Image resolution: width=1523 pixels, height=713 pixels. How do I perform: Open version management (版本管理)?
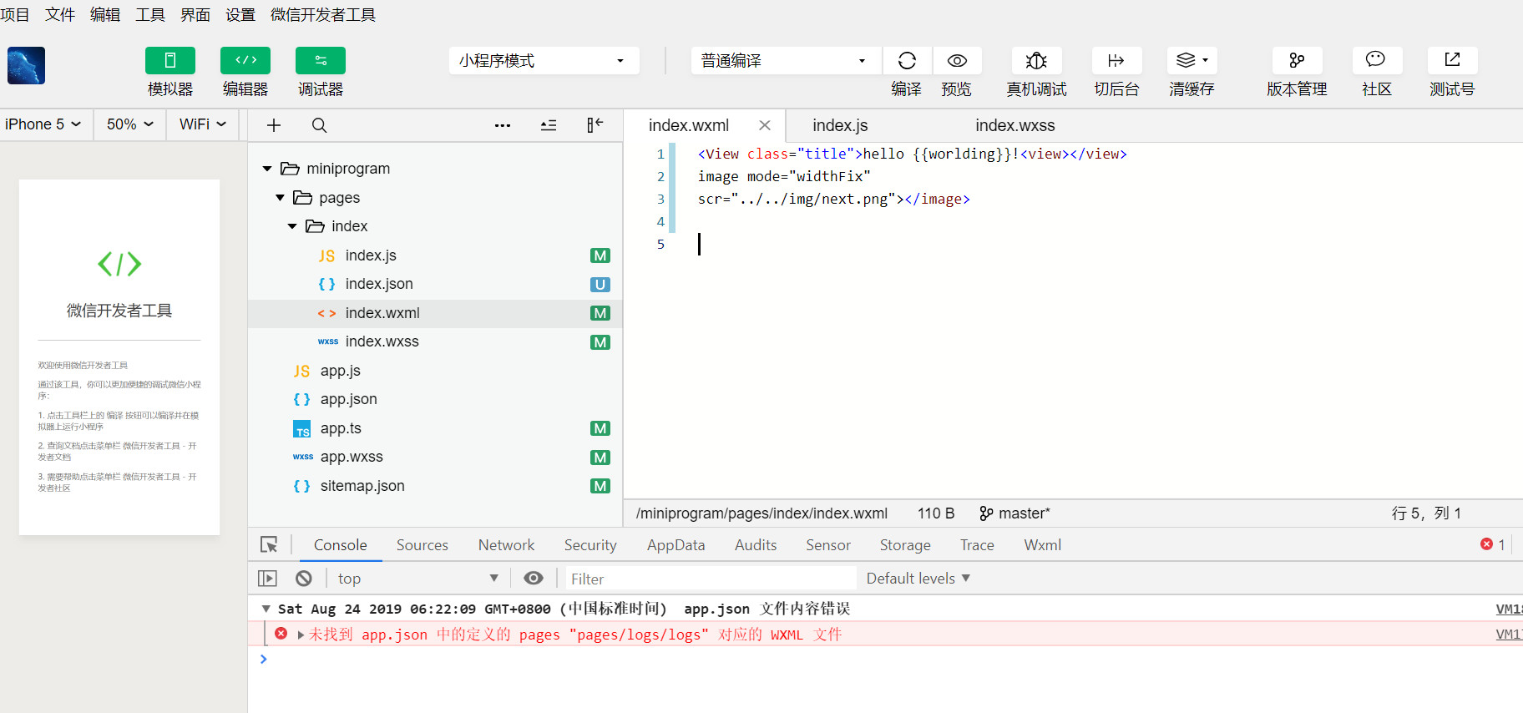[x=1297, y=61]
